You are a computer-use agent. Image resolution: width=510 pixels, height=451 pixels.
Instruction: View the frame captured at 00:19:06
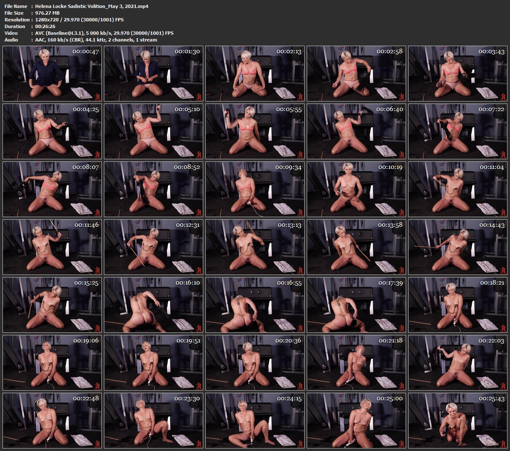[x=52, y=363]
